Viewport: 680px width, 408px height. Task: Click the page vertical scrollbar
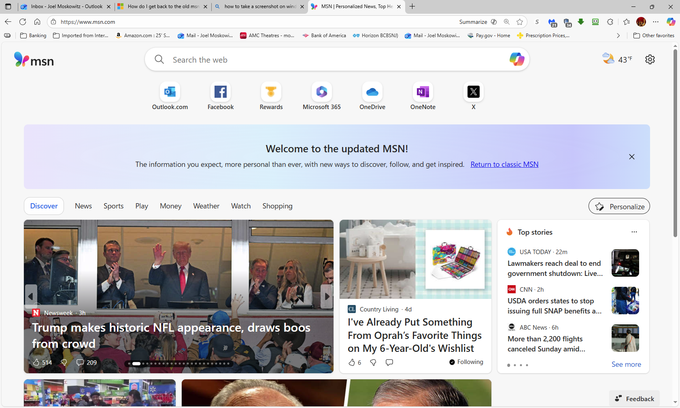675,142
